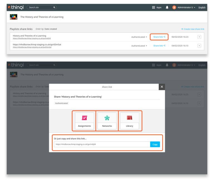The height and width of the screenshot is (183, 214).
Task: Click the Copy button in the dialog
Action: pos(155,144)
